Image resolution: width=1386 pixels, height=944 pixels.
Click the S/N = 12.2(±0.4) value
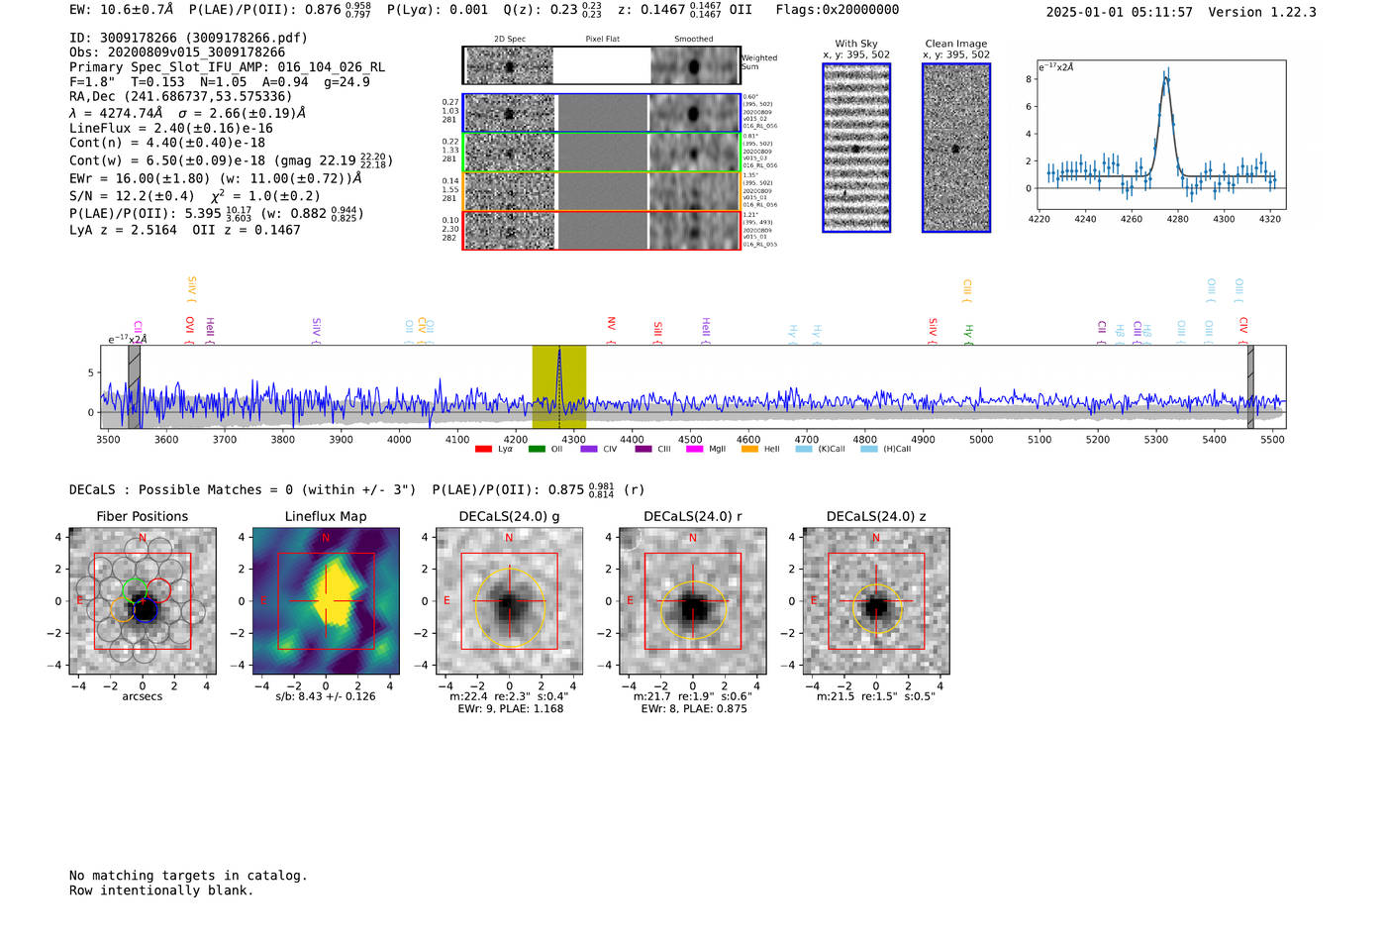click(x=133, y=196)
